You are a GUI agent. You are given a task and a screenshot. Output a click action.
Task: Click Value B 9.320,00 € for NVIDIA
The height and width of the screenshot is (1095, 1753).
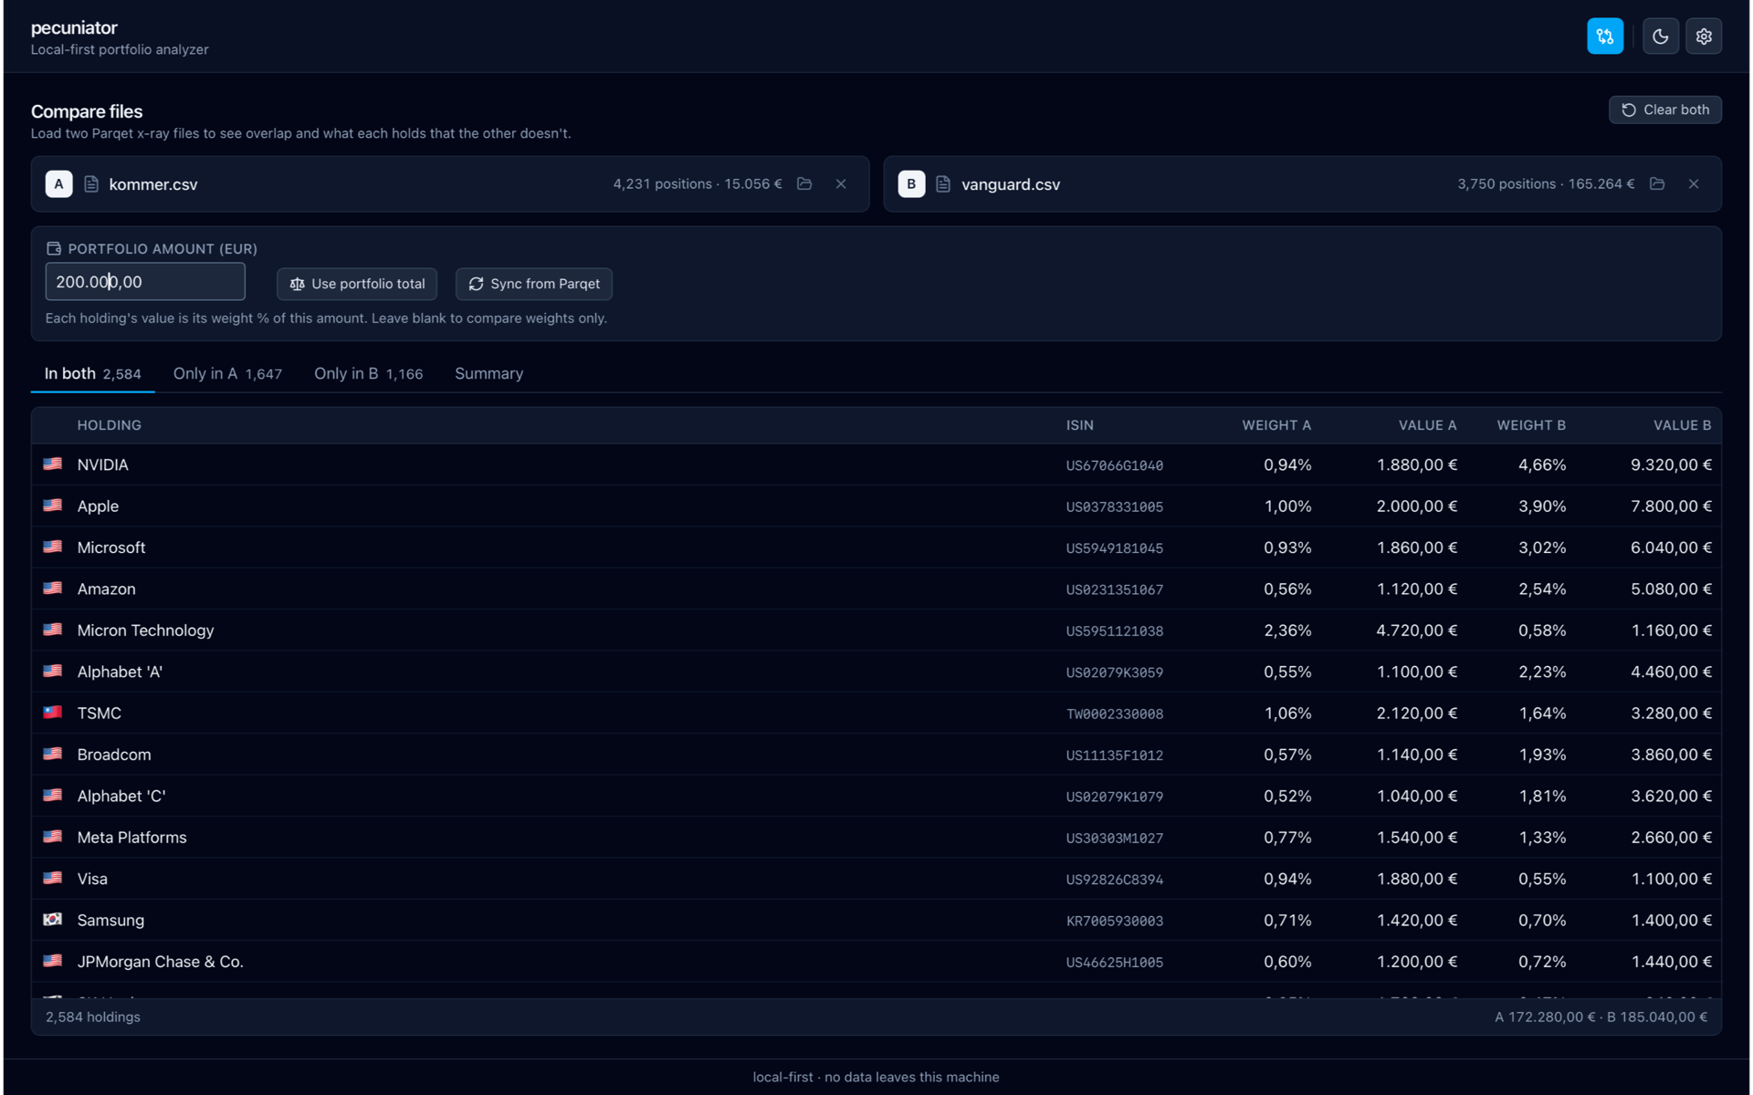1671,464
